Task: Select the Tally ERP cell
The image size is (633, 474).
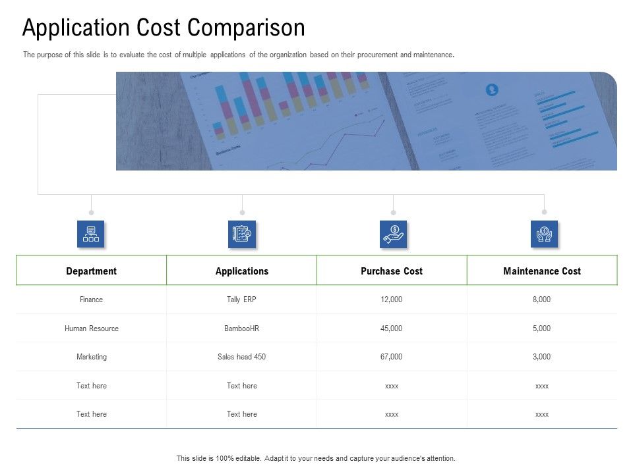Action: click(242, 300)
